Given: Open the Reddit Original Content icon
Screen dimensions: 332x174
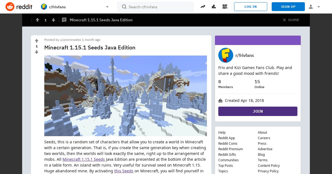Looking at the screenshot, I should (x=225, y=7).
